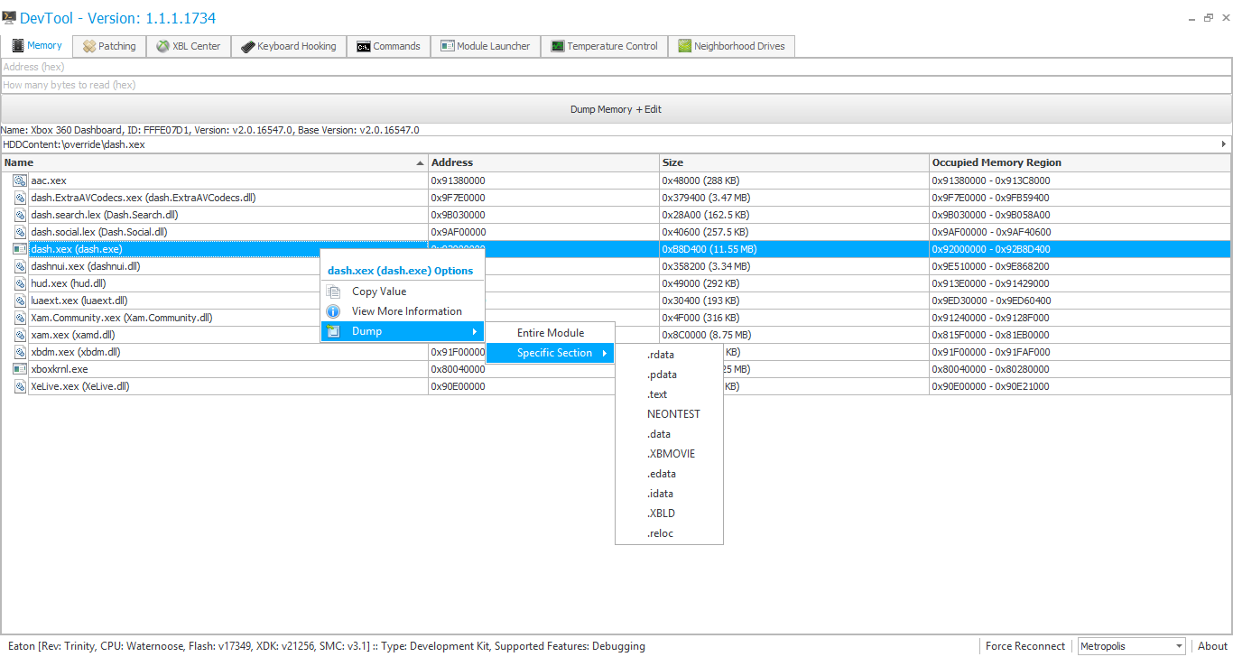Sort by Occupied Memory Region header
Image resolution: width=1233 pixels, height=657 pixels.
(1080, 162)
